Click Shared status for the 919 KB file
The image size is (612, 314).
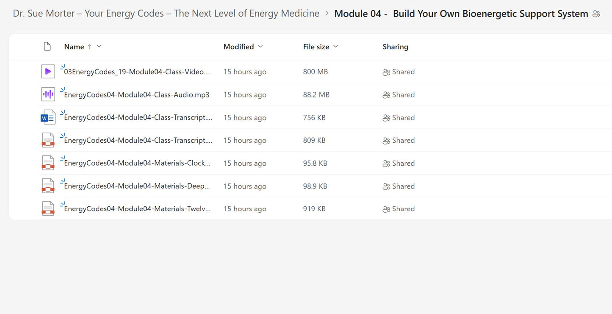399,209
